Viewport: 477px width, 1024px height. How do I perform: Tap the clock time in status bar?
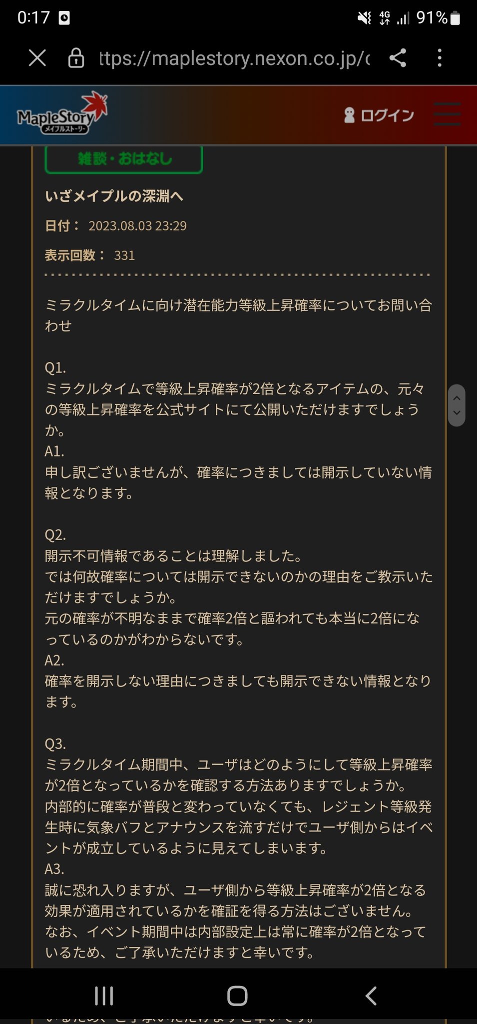[33, 18]
